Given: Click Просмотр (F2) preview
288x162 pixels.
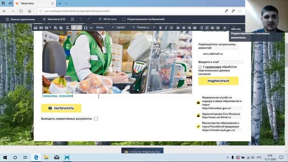Looking at the screenshot, I should pyautogui.click(x=54, y=19).
